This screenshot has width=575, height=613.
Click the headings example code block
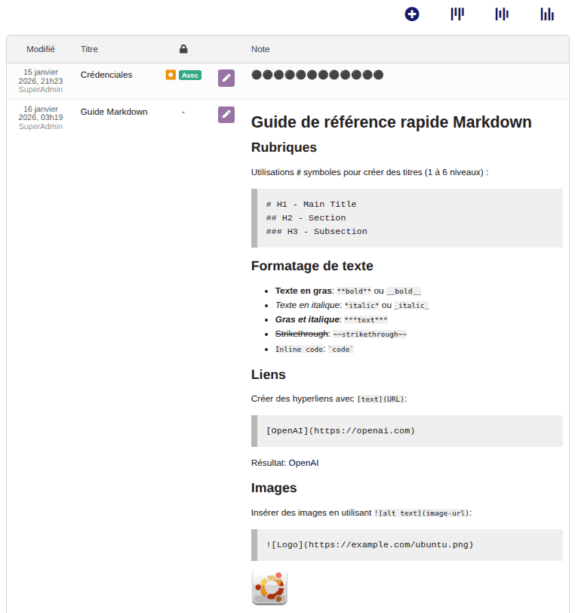pyautogui.click(x=407, y=218)
